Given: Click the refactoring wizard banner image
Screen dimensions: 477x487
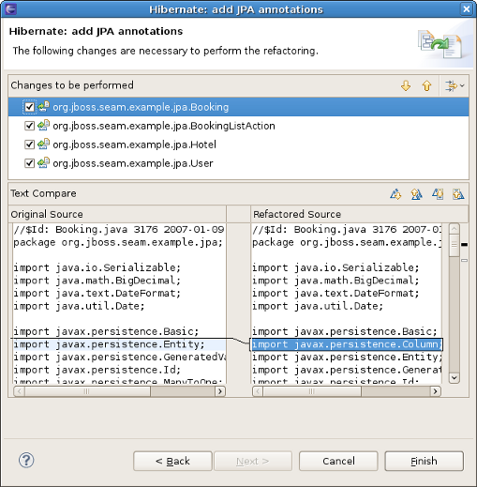Looking at the screenshot, I should coord(440,44).
